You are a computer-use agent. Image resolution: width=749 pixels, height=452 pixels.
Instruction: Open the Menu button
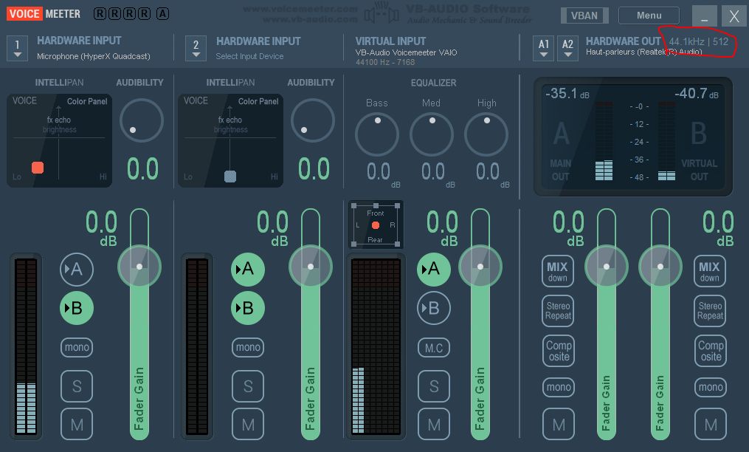click(x=649, y=16)
